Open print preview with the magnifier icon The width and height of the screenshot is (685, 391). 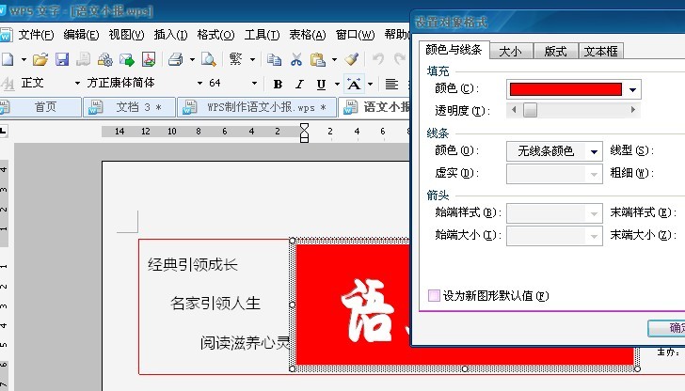point(208,59)
